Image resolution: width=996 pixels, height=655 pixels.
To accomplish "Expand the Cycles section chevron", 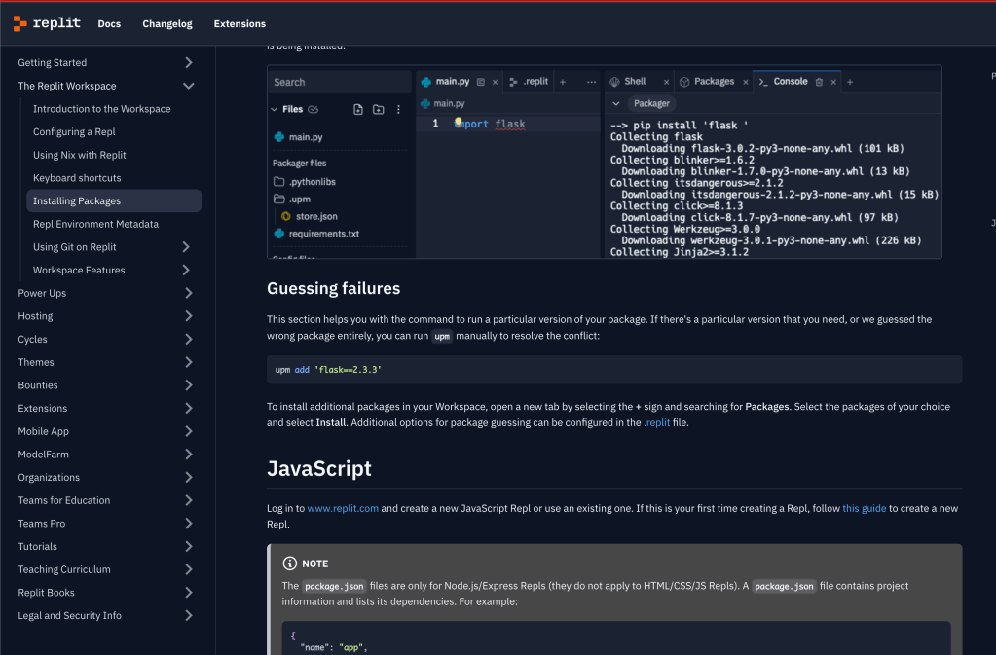I will (x=189, y=339).
